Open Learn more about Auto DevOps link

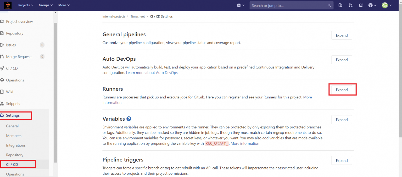tap(152, 73)
